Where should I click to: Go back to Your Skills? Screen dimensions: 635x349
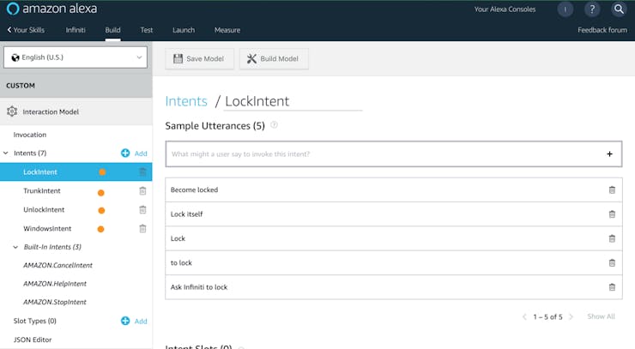26,30
